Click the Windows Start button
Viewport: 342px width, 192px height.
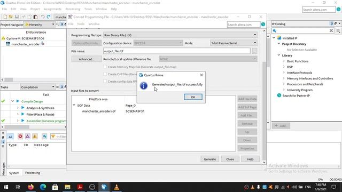tap(6, 187)
